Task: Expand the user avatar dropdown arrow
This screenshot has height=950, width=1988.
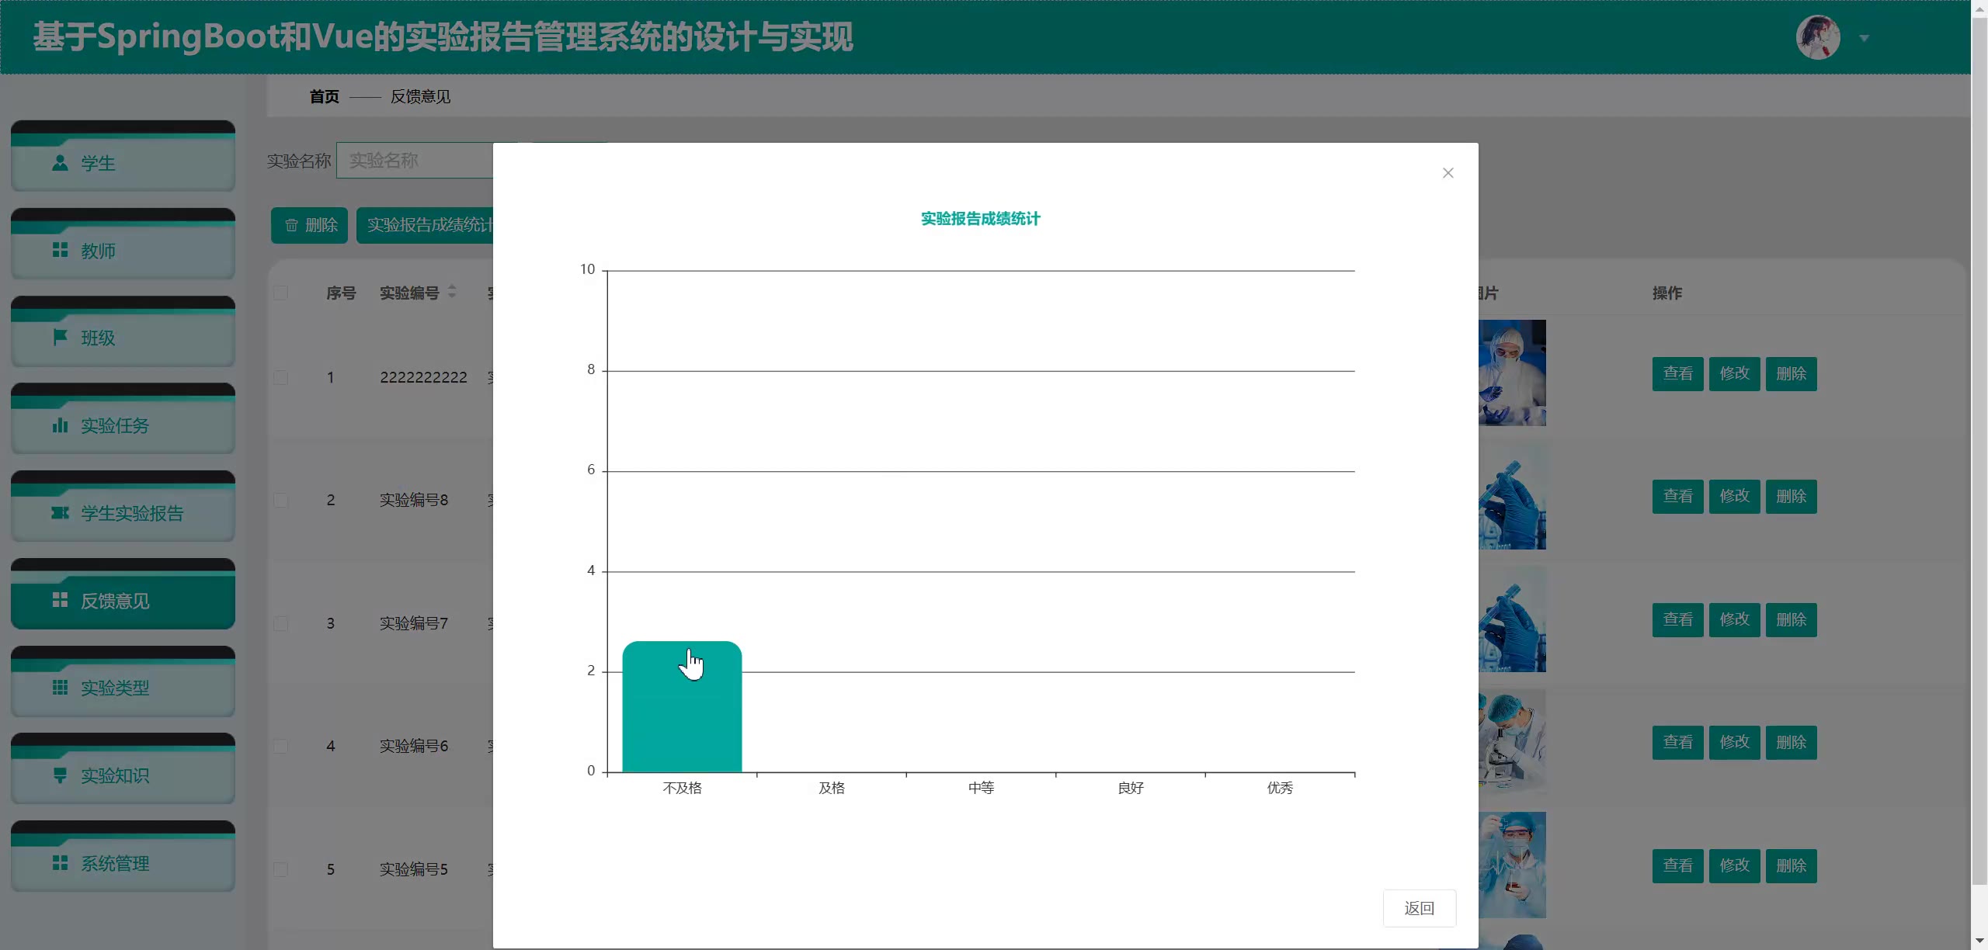Action: (x=1864, y=38)
